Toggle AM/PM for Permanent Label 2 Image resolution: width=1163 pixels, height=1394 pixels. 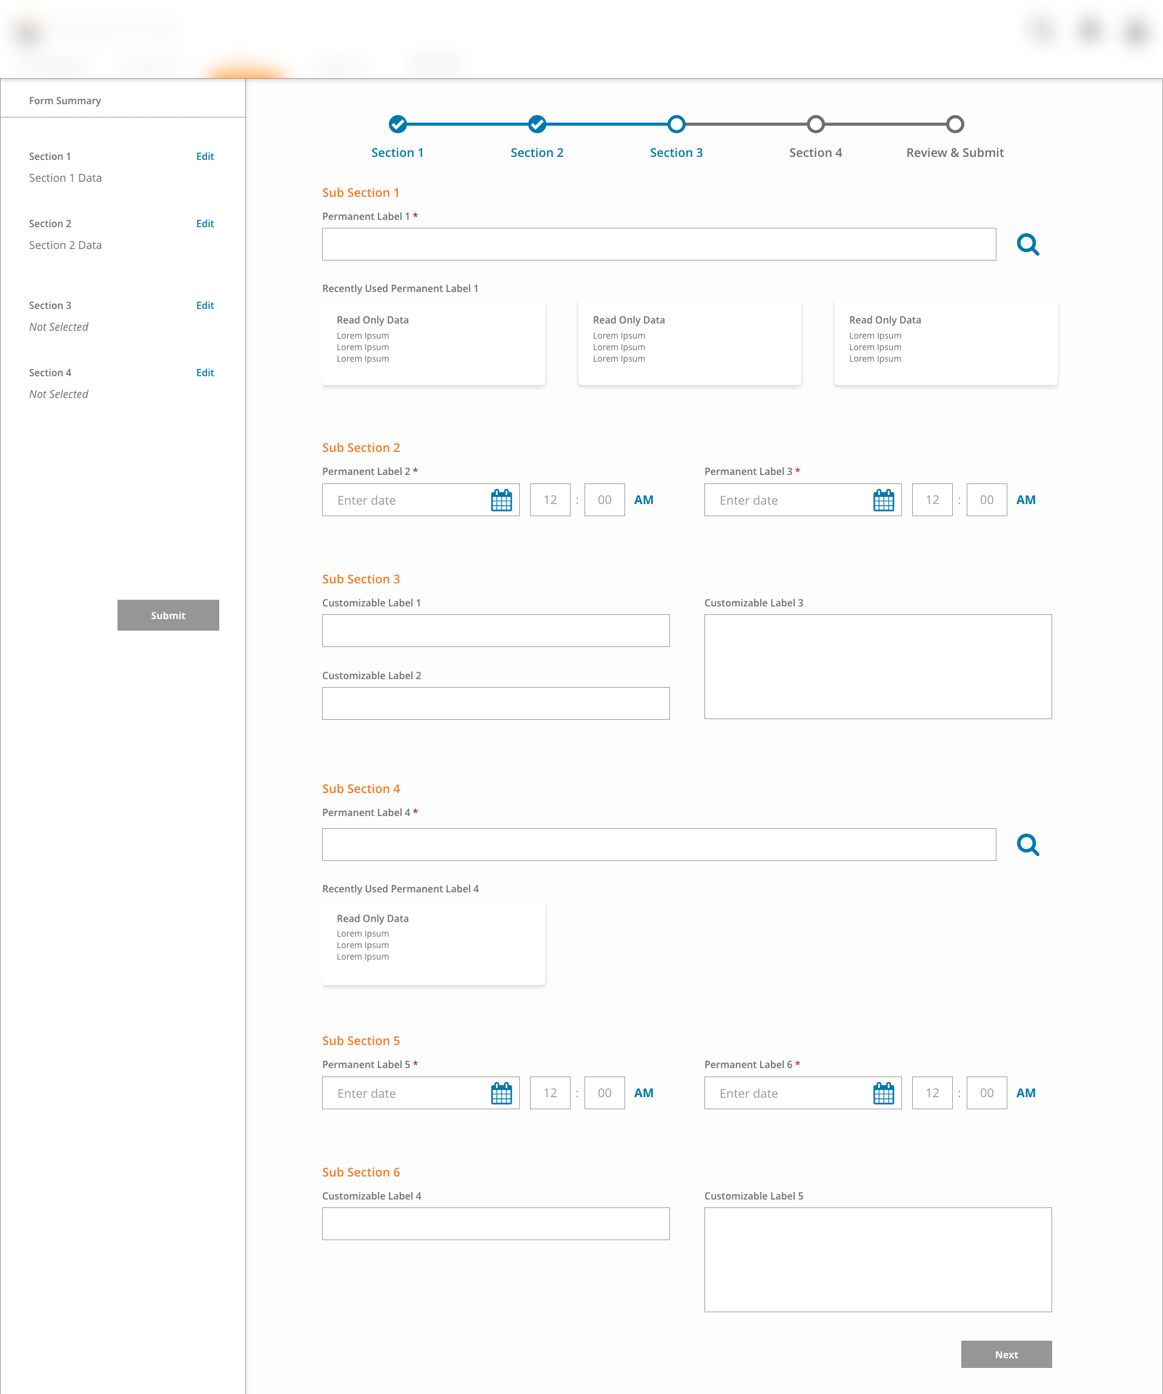(x=643, y=500)
